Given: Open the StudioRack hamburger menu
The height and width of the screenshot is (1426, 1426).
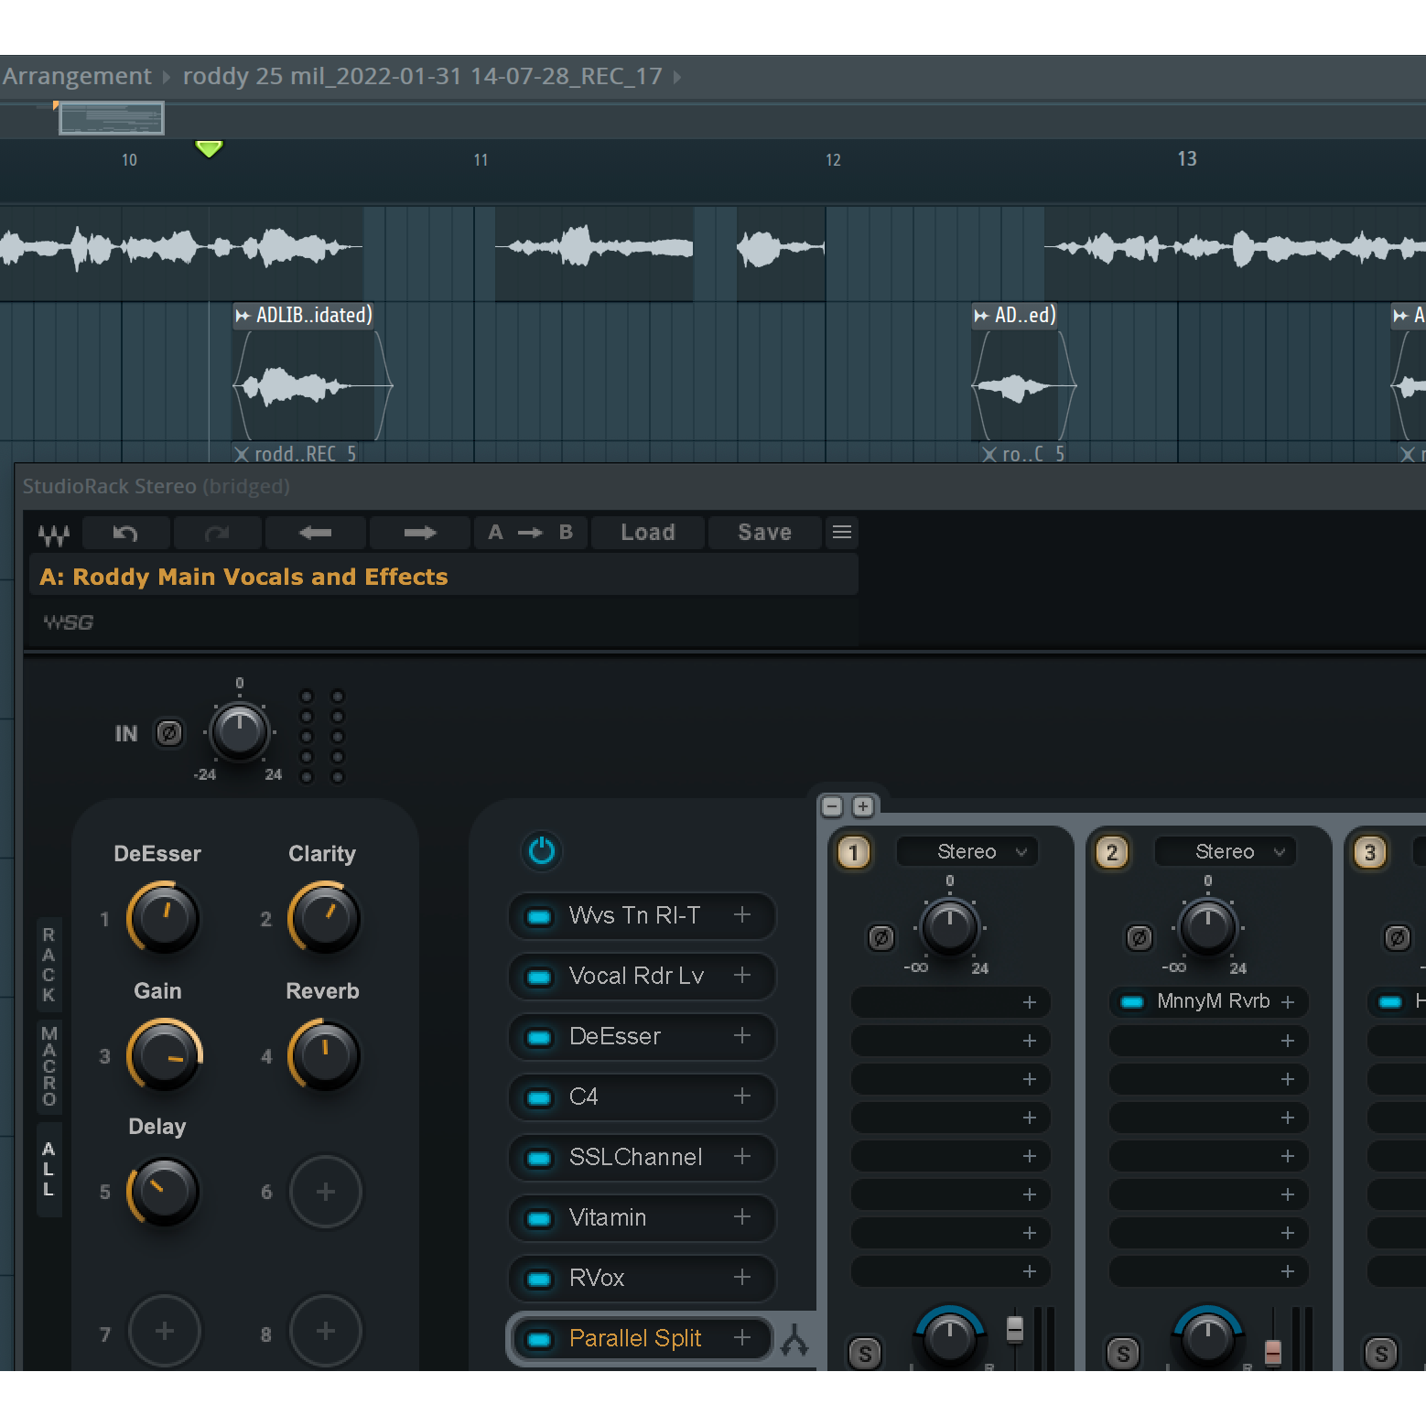Looking at the screenshot, I should (x=842, y=532).
